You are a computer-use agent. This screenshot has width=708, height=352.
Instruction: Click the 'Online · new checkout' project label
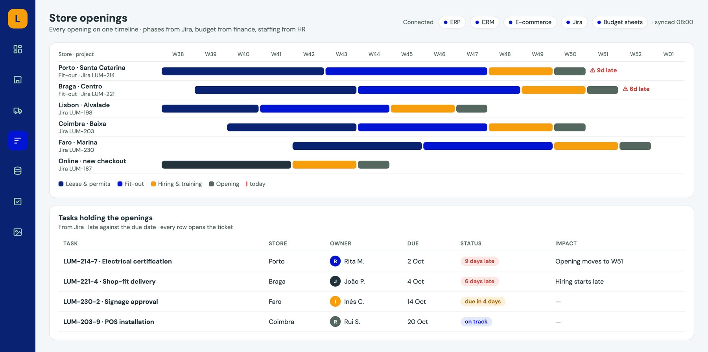(x=92, y=161)
